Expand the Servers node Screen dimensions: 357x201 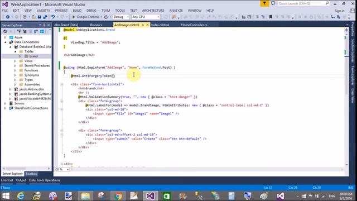5,103
